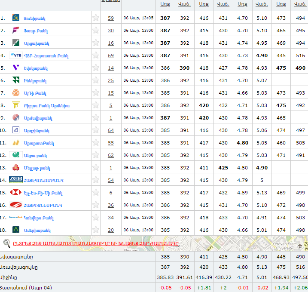Open the bank name link in row 3
The width and height of the screenshot is (308, 292).
click(x=37, y=43)
